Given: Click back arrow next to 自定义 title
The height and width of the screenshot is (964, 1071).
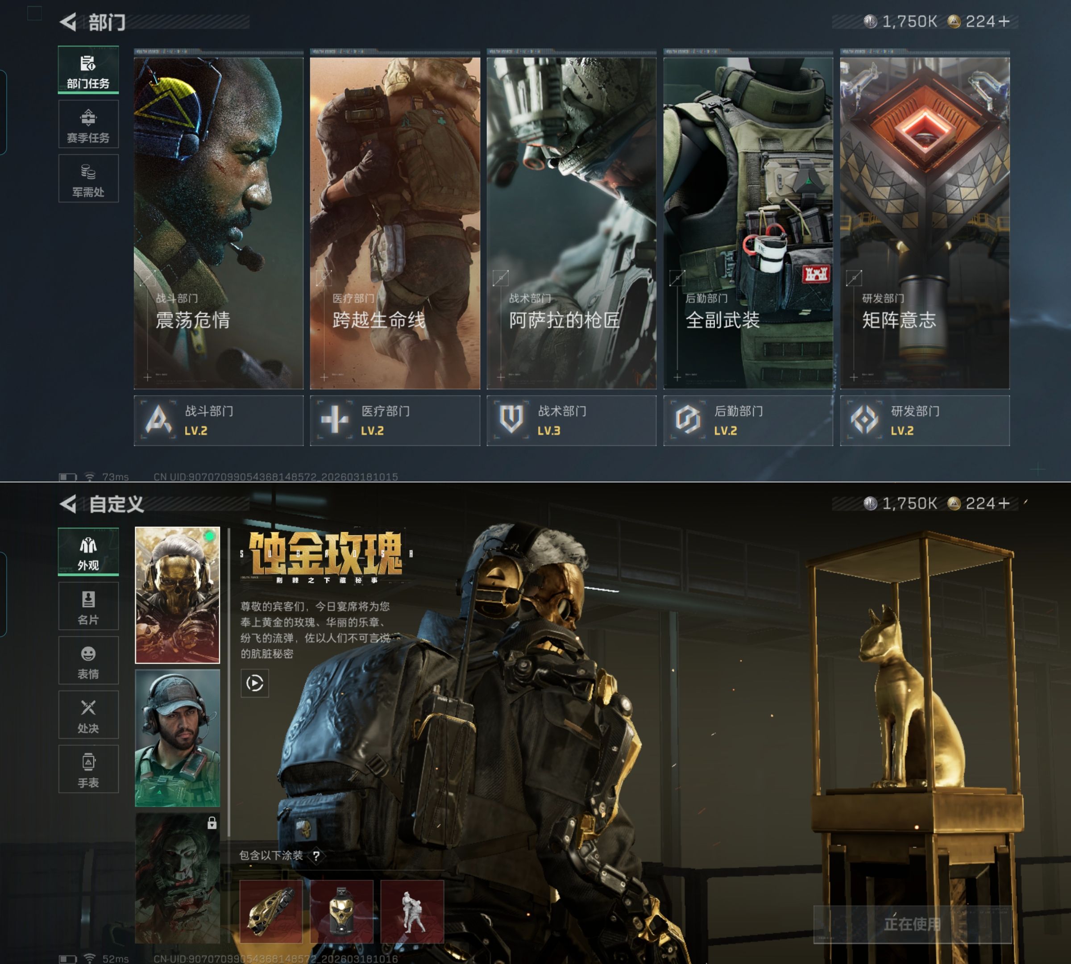Looking at the screenshot, I should pos(68,504).
